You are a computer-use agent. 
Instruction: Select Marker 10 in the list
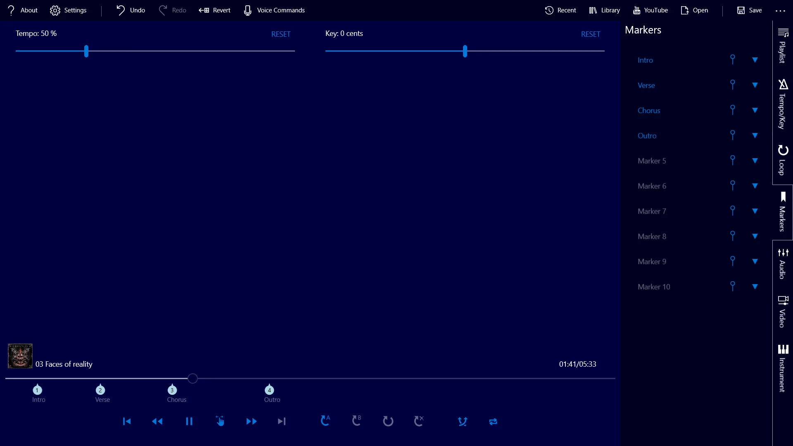(654, 287)
